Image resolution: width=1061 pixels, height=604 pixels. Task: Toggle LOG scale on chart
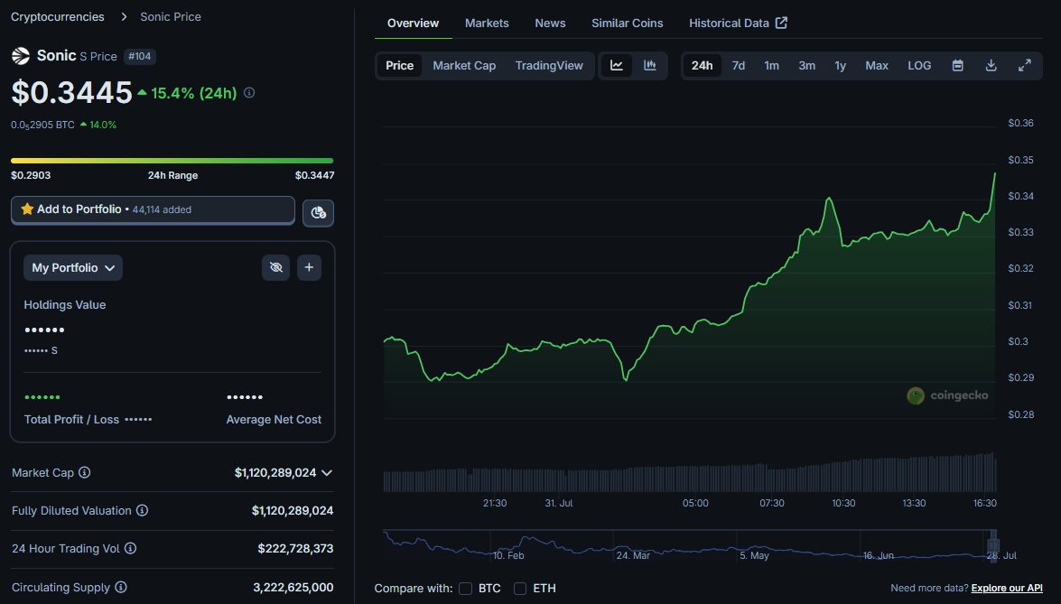pos(919,66)
